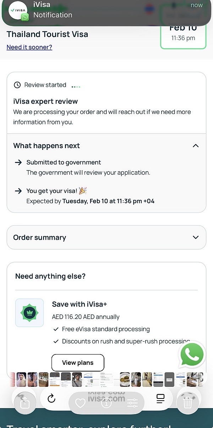Screen dimensions: 213x428
Task: Tap the reload arrow icon
Action: click(51, 399)
